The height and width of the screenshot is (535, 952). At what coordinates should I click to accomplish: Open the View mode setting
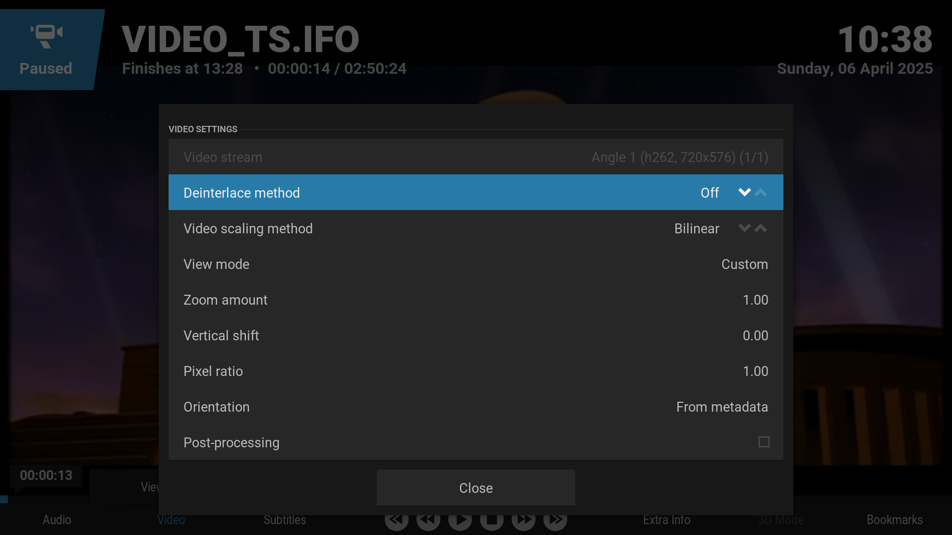pos(476,264)
